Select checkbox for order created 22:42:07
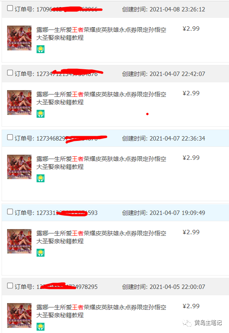This screenshot has width=229, height=333. click(10, 73)
